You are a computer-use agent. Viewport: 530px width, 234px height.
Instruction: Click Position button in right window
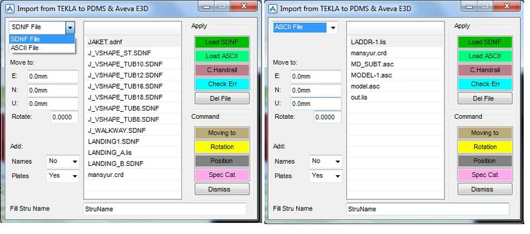tap(485, 161)
